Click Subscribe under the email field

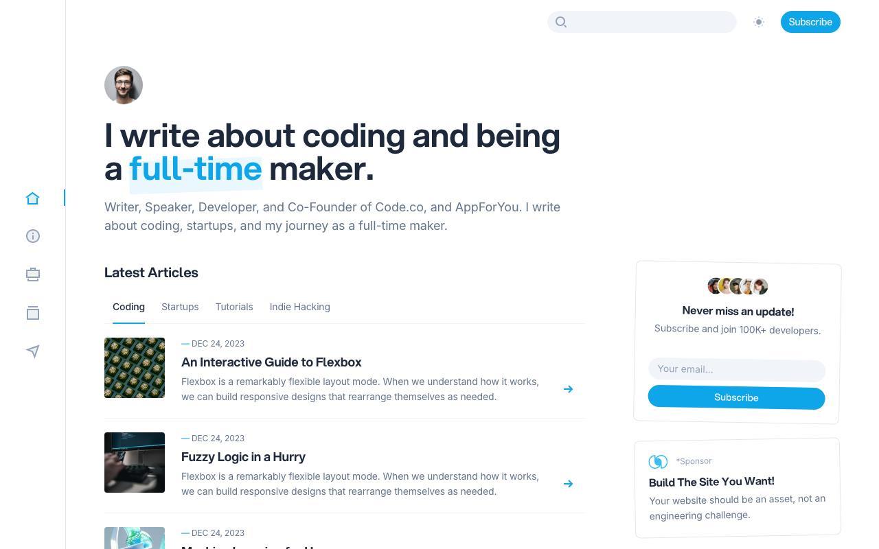pos(736,397)
